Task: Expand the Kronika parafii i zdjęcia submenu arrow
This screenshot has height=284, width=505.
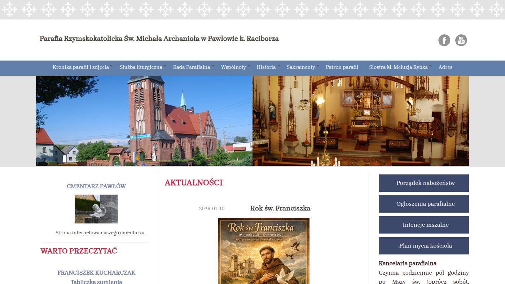Action: pyautogui.click(x=111, y=66)
